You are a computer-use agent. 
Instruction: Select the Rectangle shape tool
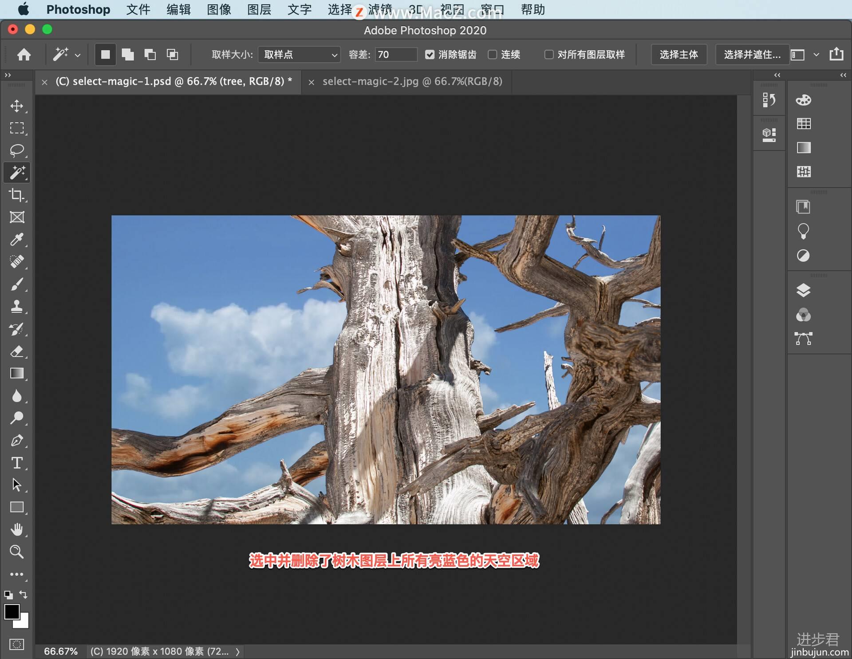click(17, 507)
